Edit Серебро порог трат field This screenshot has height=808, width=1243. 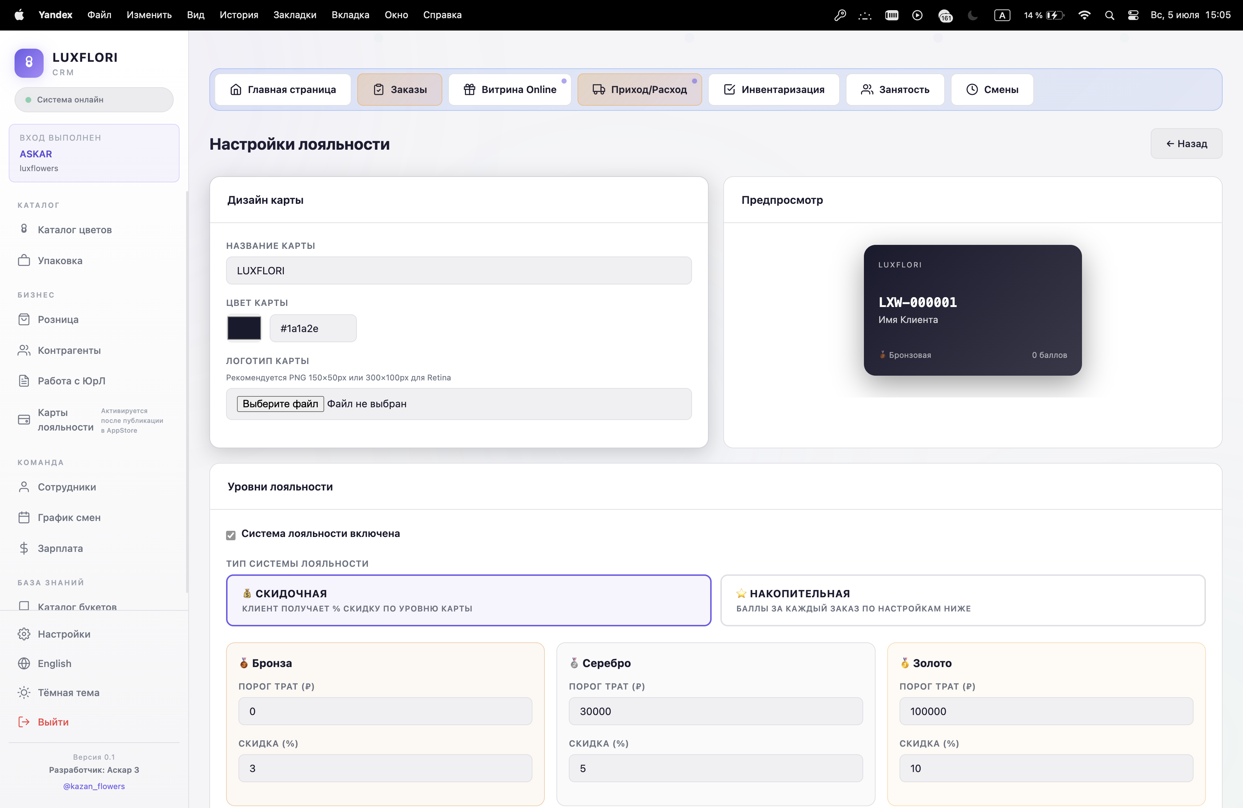[x=716, y=711]
